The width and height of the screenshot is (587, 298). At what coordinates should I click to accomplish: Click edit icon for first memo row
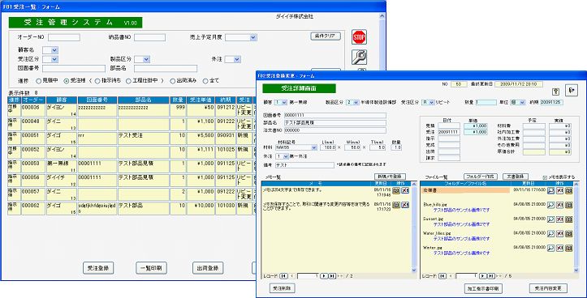pyautogui.click(x=396, y=191)
